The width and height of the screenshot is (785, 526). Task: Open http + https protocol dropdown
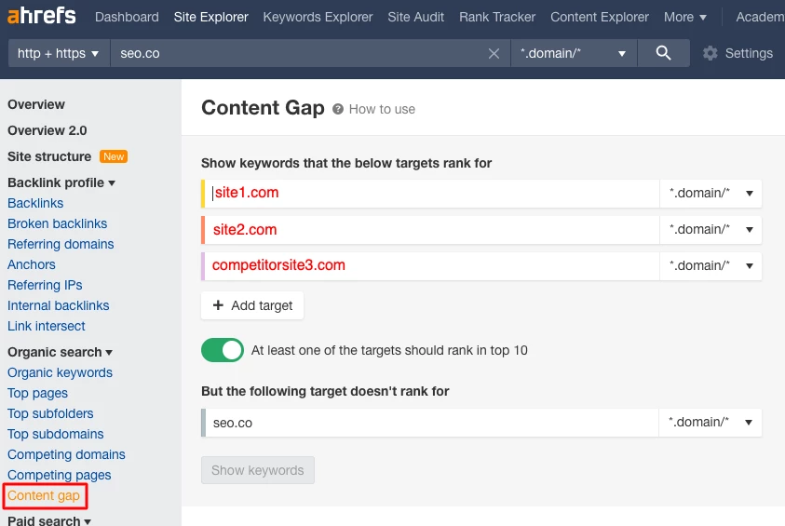[59, 53]
